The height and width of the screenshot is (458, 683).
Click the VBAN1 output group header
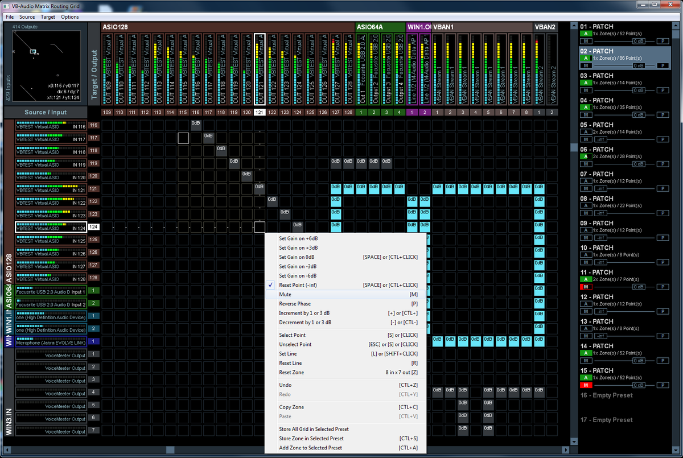click(x=482, y=27)
